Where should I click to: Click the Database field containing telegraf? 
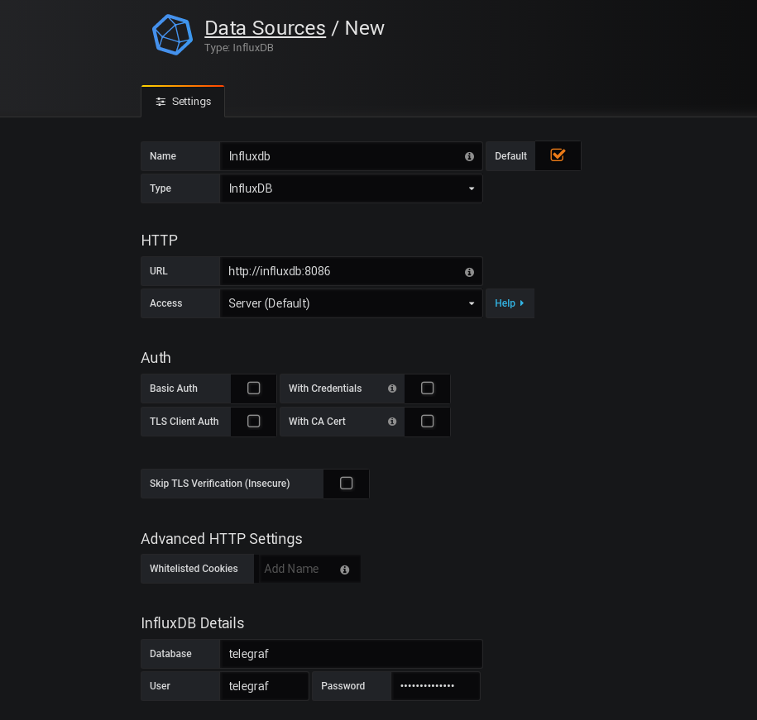[351, 654]
